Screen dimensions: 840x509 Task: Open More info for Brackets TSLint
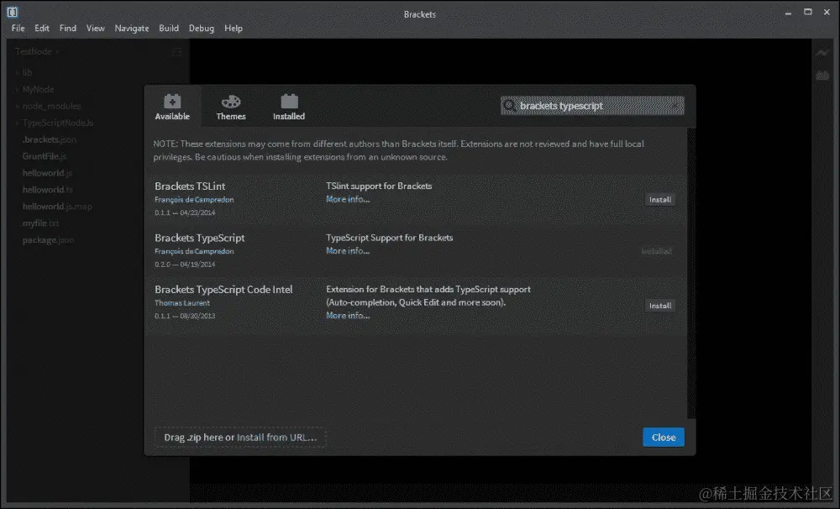(348, 199)
